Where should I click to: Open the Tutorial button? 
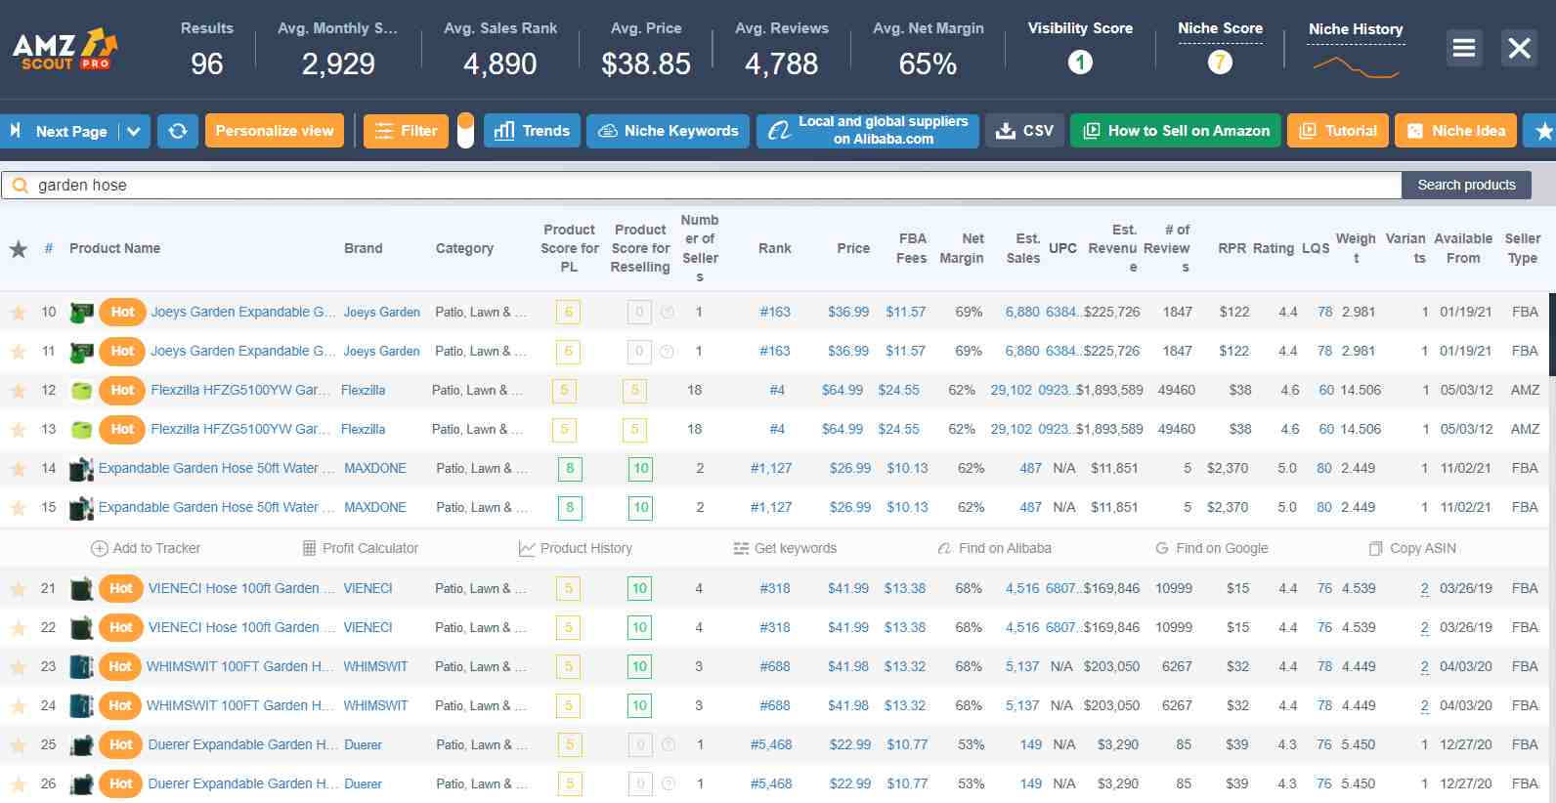point(1338,131)
